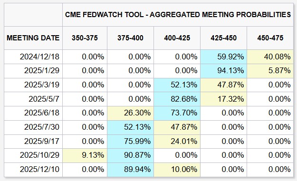The height and width of the screenshot is (181, 297).
Task: Select the 450-475 column header
Action: click(270, 38)
